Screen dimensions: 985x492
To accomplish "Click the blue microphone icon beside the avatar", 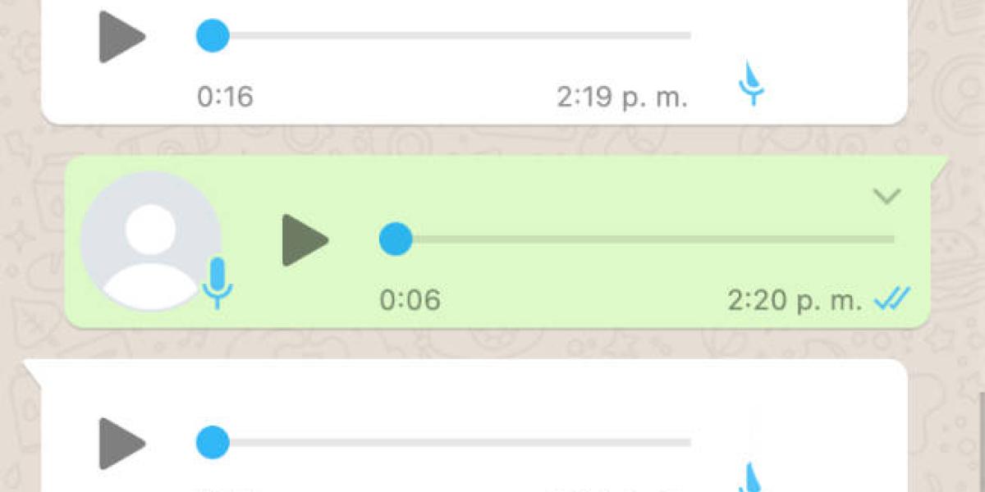I will pyautogui.click(x=218, y=282).
